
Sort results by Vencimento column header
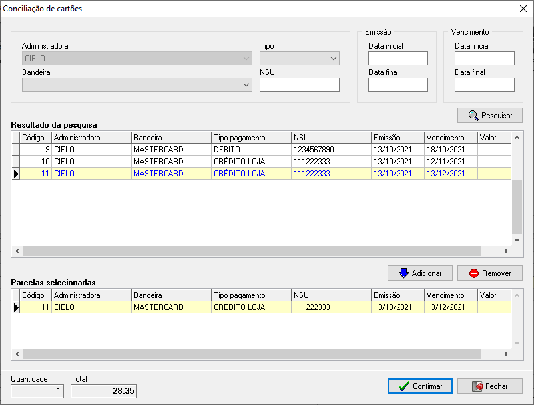450,138
